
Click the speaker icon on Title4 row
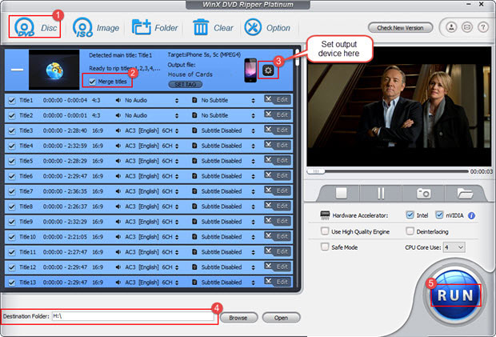(x=118, y=146)
